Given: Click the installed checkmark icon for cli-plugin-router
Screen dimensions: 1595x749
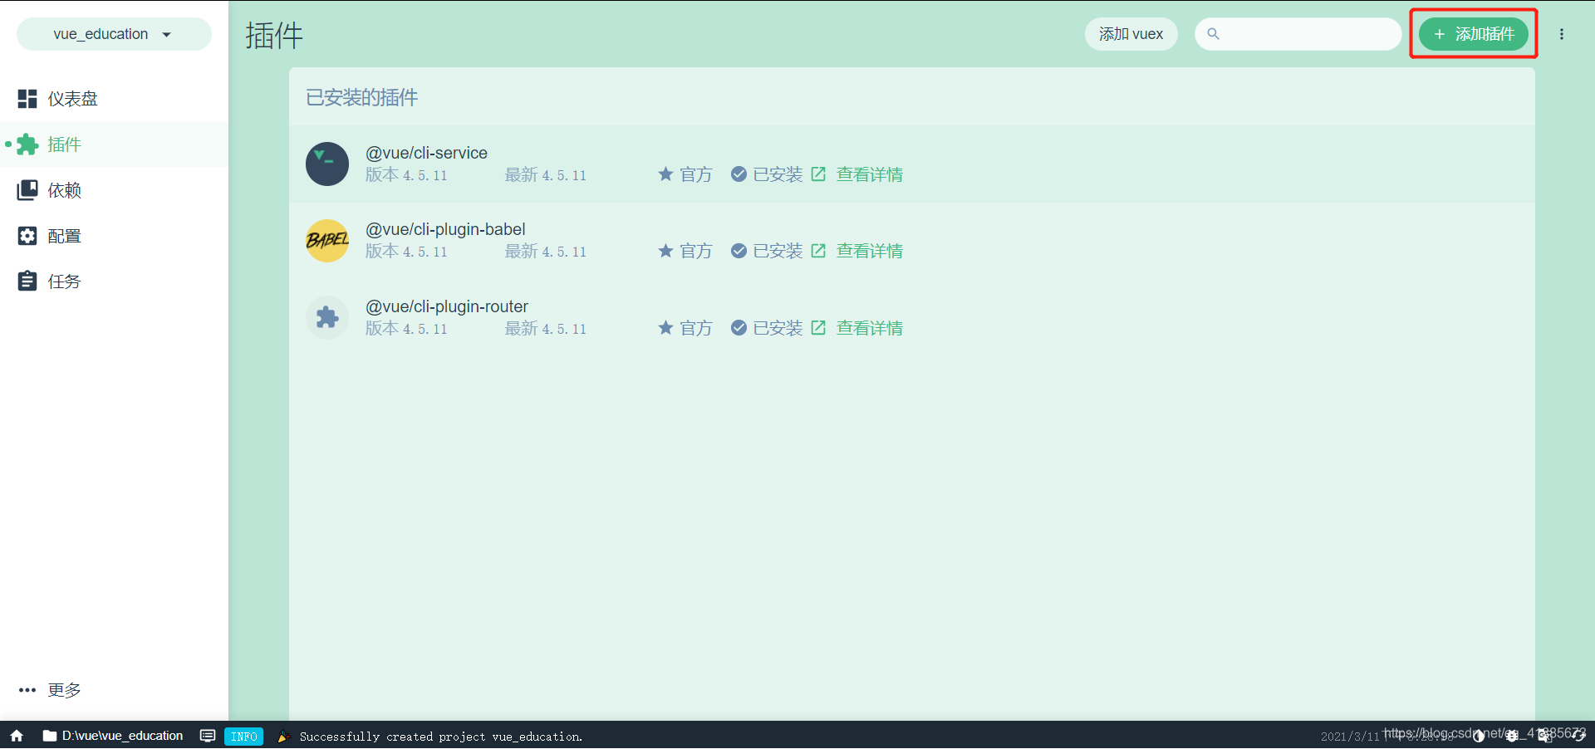Looking at the screenshot, I should pyautogui.click(x=739, y=328).
